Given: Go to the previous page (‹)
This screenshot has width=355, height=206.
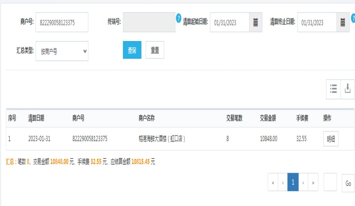Looking at the screenshot, I should [283, 183].
